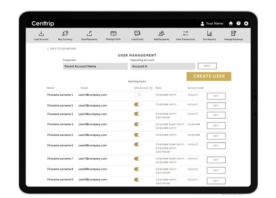
Task: Open the Load Account icon
Action: coord(41,33)
